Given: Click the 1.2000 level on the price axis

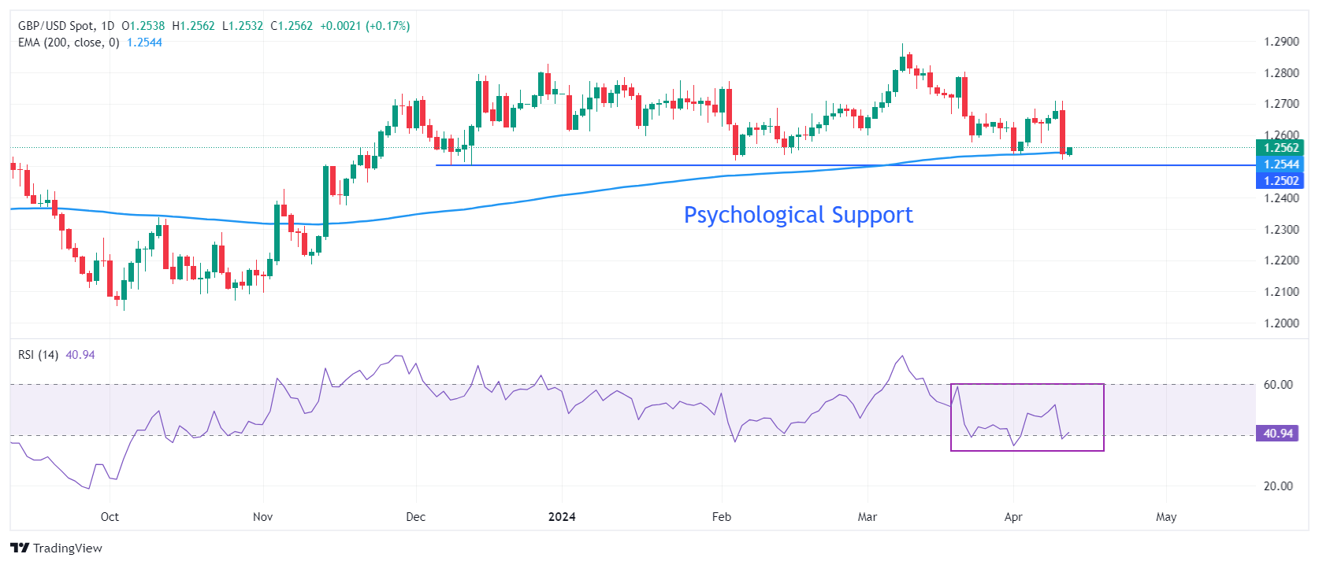Looking at the screenshot, I should [x=1281, y=323].
